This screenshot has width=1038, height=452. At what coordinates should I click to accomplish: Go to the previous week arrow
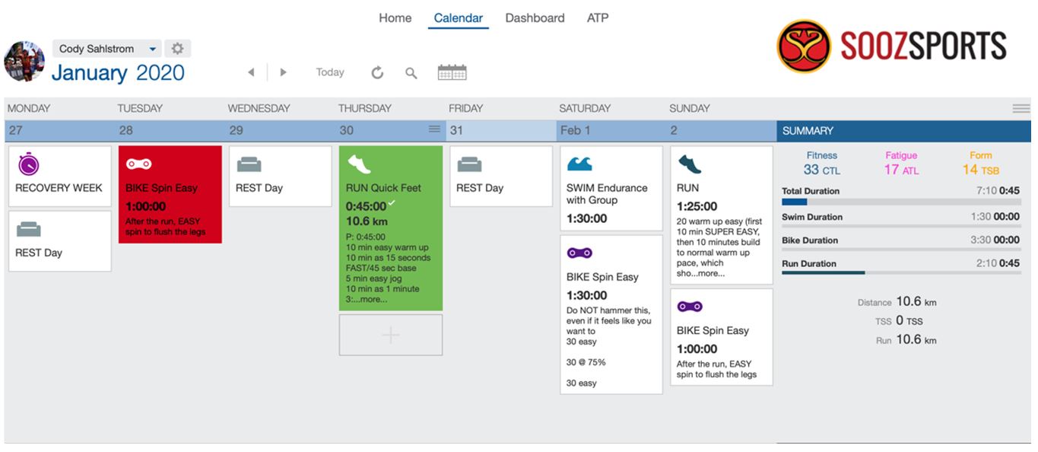tap(251, 72)
